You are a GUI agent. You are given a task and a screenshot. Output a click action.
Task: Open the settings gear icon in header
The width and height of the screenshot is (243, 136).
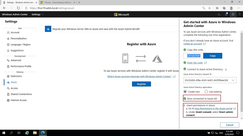233,14
